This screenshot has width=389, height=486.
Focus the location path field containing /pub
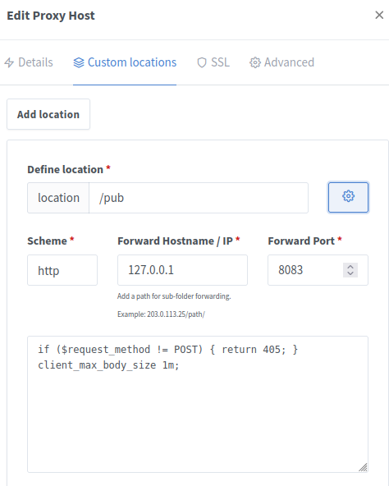[199, 198]
